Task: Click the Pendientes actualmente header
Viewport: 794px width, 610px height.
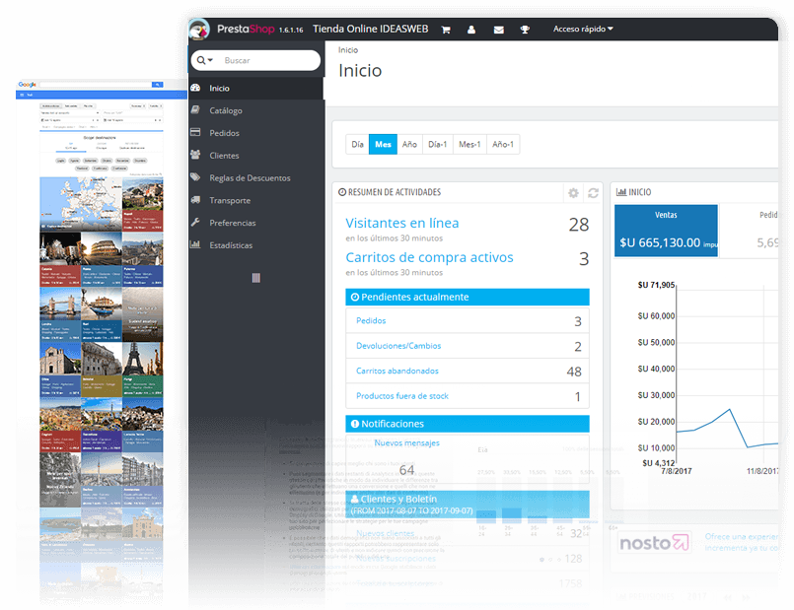Action: pos(468,297)
